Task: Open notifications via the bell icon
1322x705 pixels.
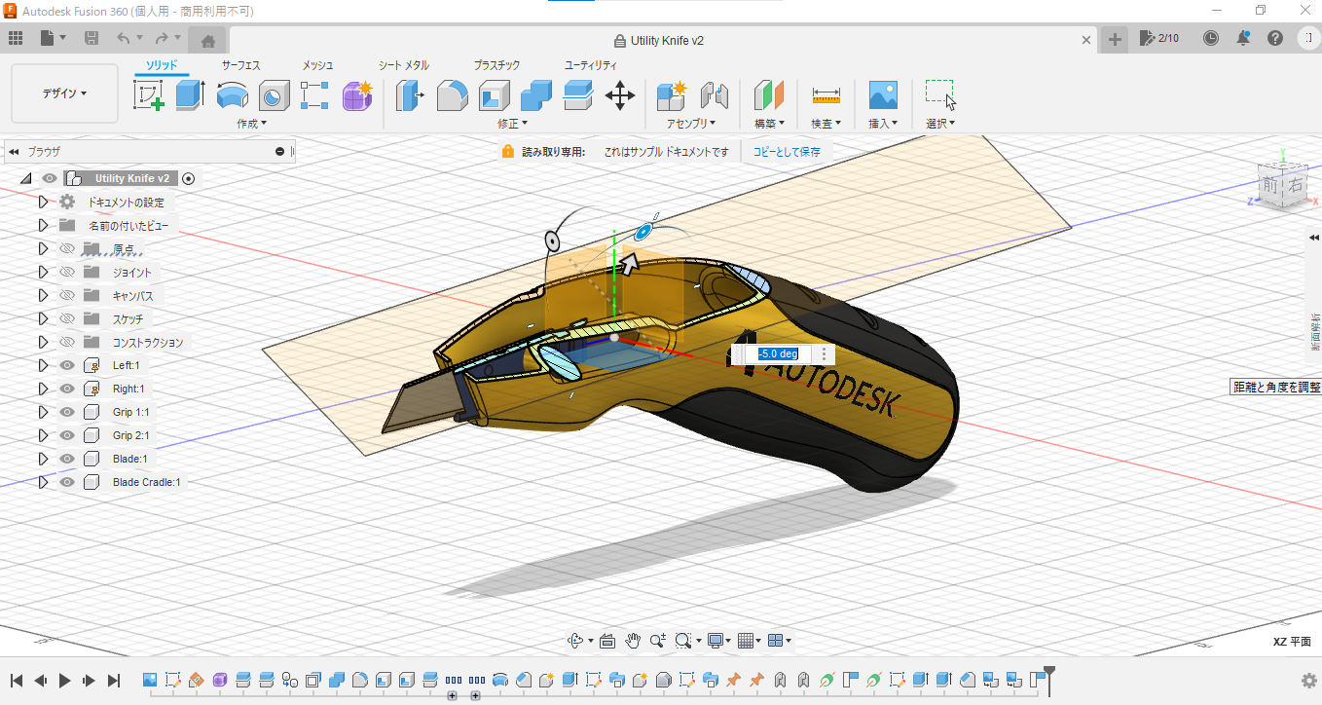Action: click(1242, 38)
